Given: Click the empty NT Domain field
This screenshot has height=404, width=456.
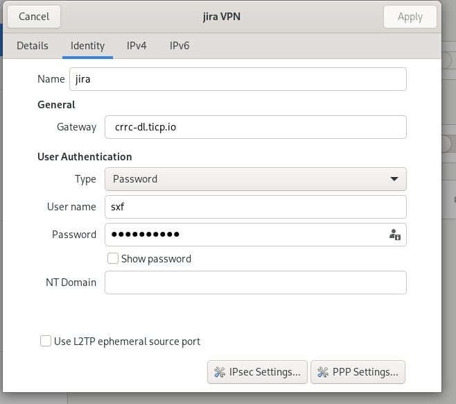Looking at the screenshot, I should [255, 283].
